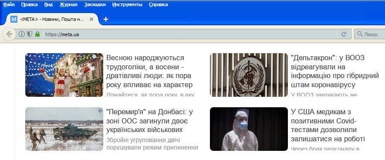
Task: Select the META Новини browser tab
Action: [x=52, y=19]
